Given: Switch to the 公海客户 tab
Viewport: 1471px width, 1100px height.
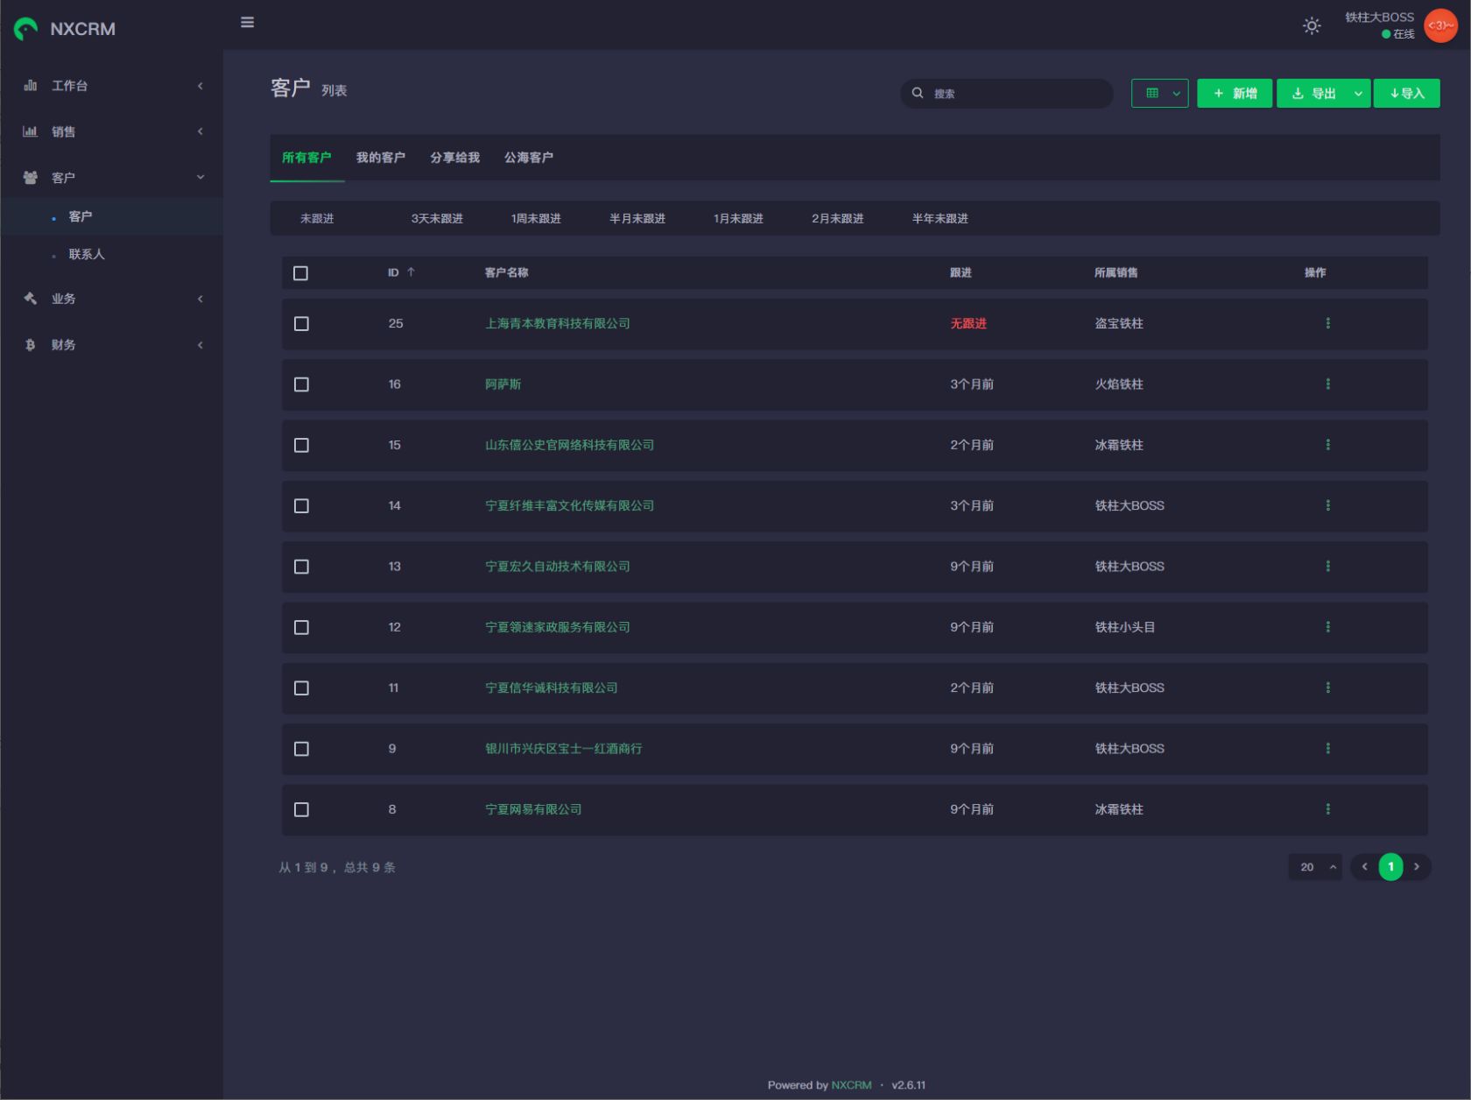Looking at the screenshot, I should tap(529, 158).
